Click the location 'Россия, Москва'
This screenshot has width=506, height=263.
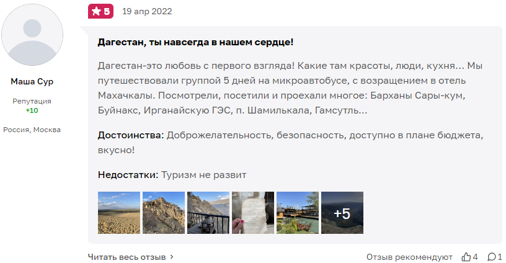click(x=32, y=130)
